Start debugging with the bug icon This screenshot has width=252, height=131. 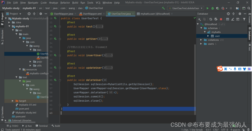click(x=213, y=8)
